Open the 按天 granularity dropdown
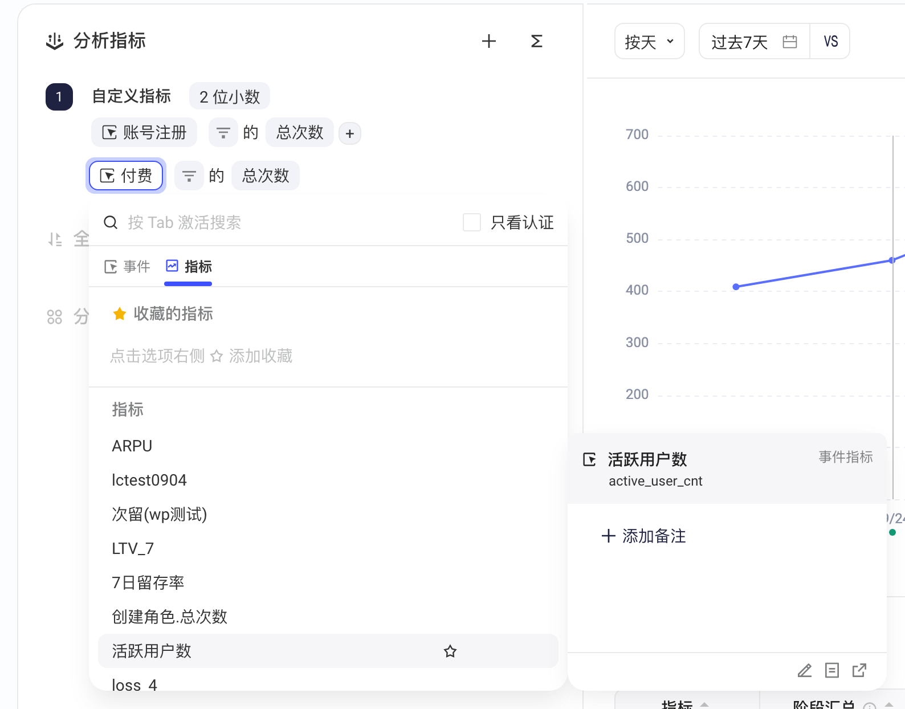 point(650,41)
